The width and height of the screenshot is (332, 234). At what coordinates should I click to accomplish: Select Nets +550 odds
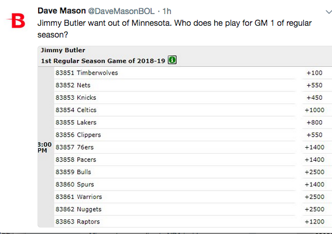pyautogui.click(x=314, y=85)
